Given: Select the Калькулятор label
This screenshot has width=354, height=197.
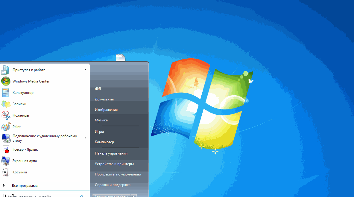Looking at the screenshot, I should [23, 93].
